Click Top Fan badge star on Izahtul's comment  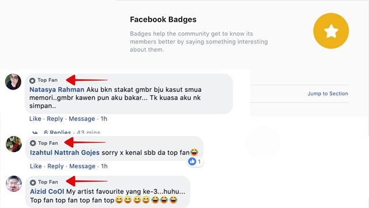tap(33, 143)
